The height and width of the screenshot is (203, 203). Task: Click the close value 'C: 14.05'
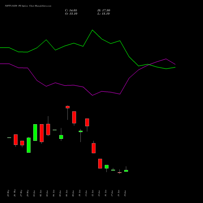click(x=71, y=11)
